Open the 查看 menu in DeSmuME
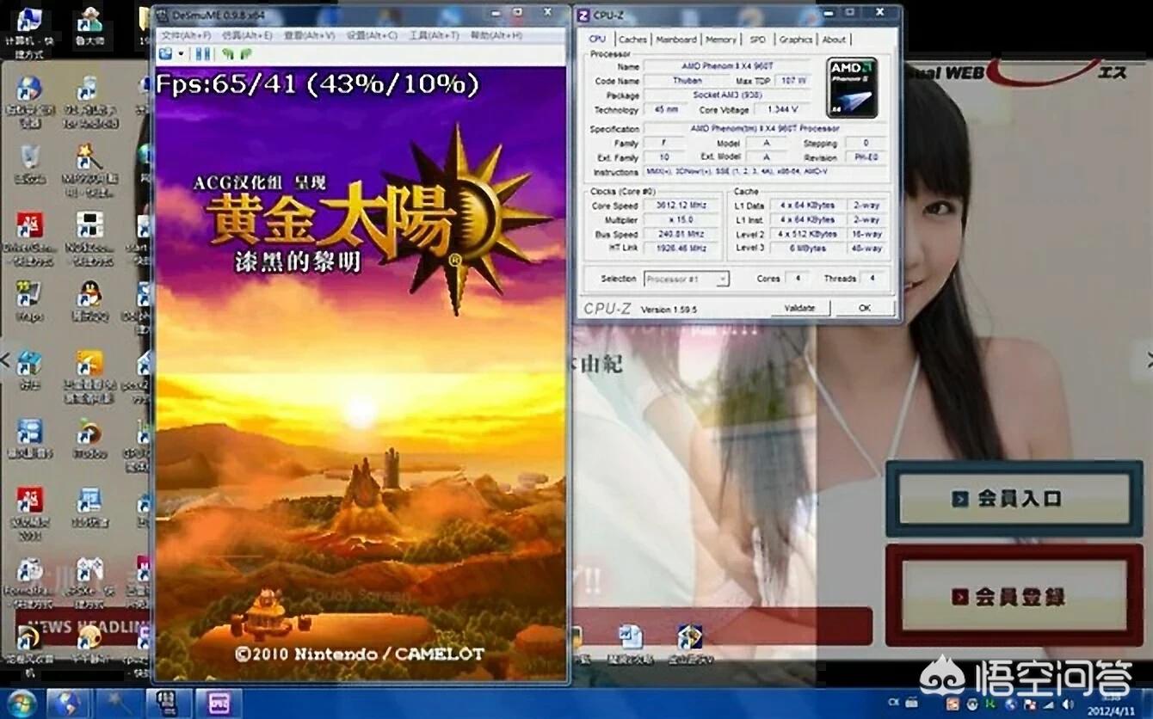Screen dimensions: 1153x719 310,35
